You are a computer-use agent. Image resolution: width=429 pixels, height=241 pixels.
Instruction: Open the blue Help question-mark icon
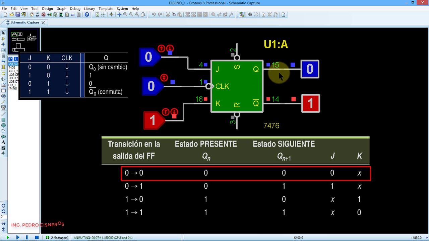click(87, 15)
